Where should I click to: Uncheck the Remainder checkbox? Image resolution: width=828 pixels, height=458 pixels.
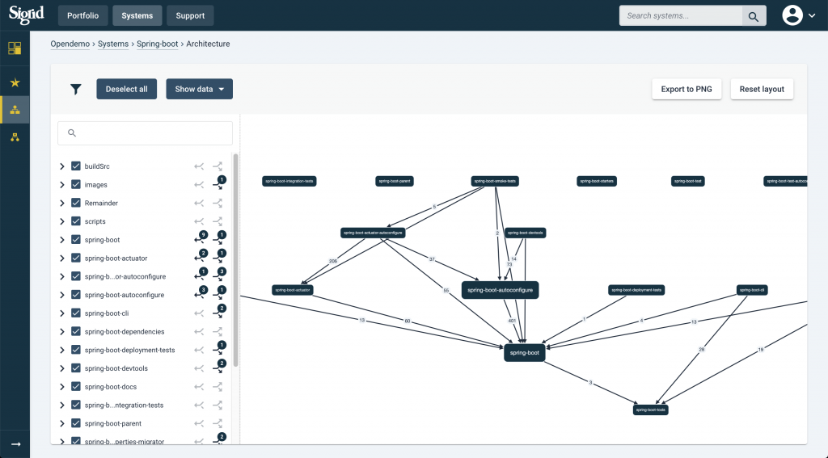pos(75,203)
